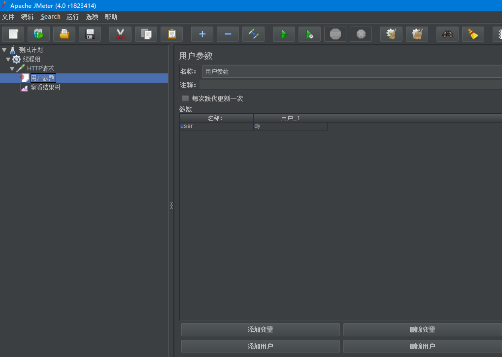
Task: Collapse all nodes with minus icon
Action: [228, 34]
